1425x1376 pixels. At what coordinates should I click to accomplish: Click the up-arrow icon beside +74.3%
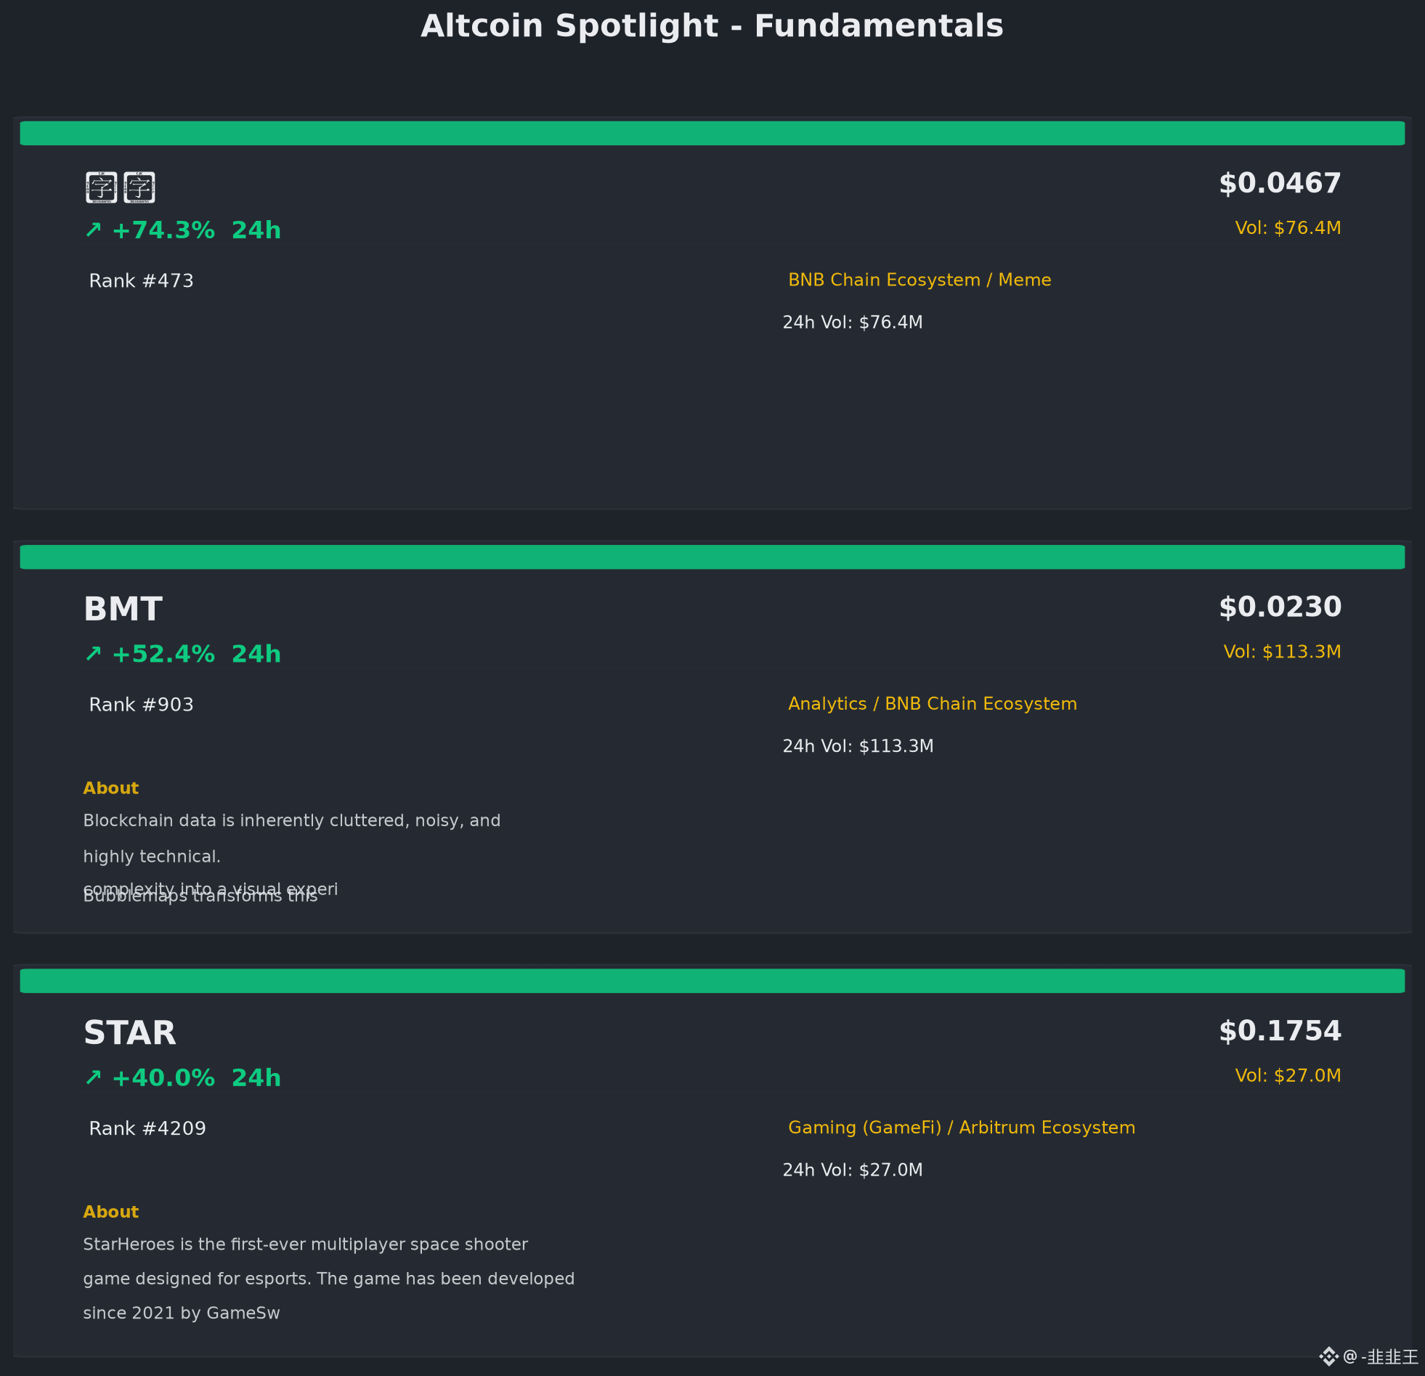click(x=93, y=230)
